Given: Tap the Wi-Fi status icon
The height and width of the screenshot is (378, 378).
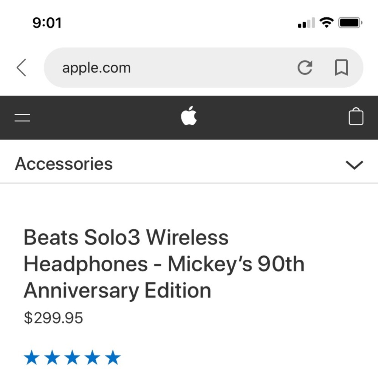Looking at the screenshot, I should 327,23.
